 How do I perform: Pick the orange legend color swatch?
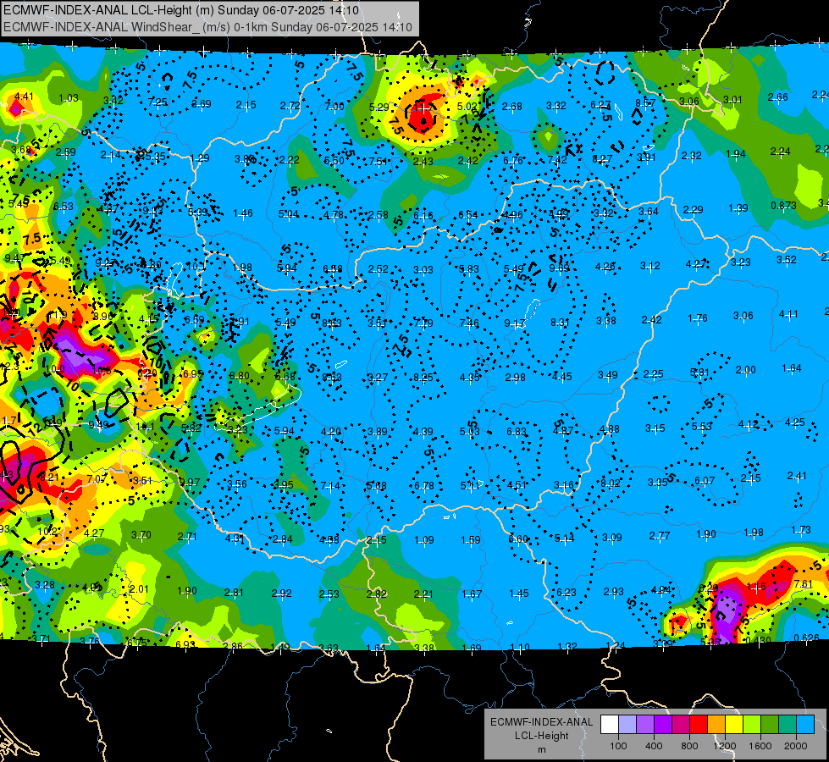coord(716,725)
